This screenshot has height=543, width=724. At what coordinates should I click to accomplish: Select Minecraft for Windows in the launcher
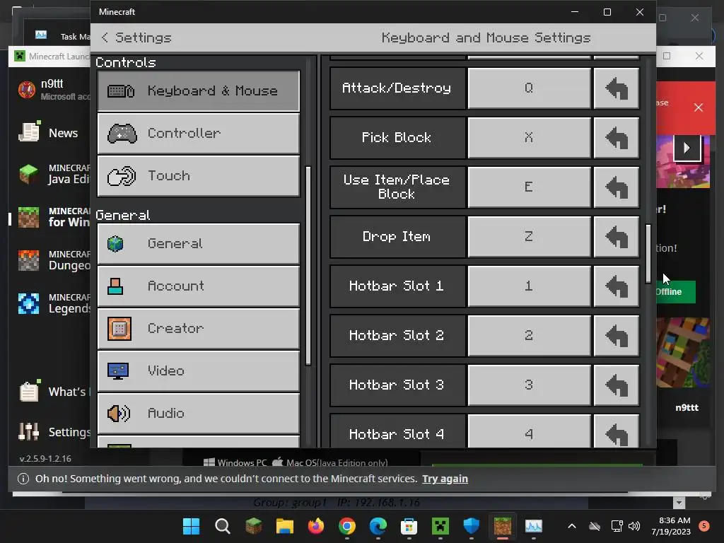[50, 218]
